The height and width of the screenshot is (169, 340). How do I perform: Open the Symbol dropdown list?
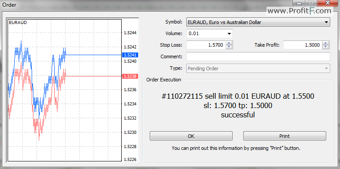tap(326, 22)
